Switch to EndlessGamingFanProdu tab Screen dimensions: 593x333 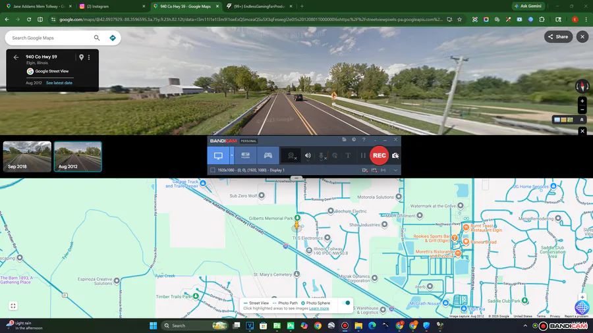pos(260,7)
